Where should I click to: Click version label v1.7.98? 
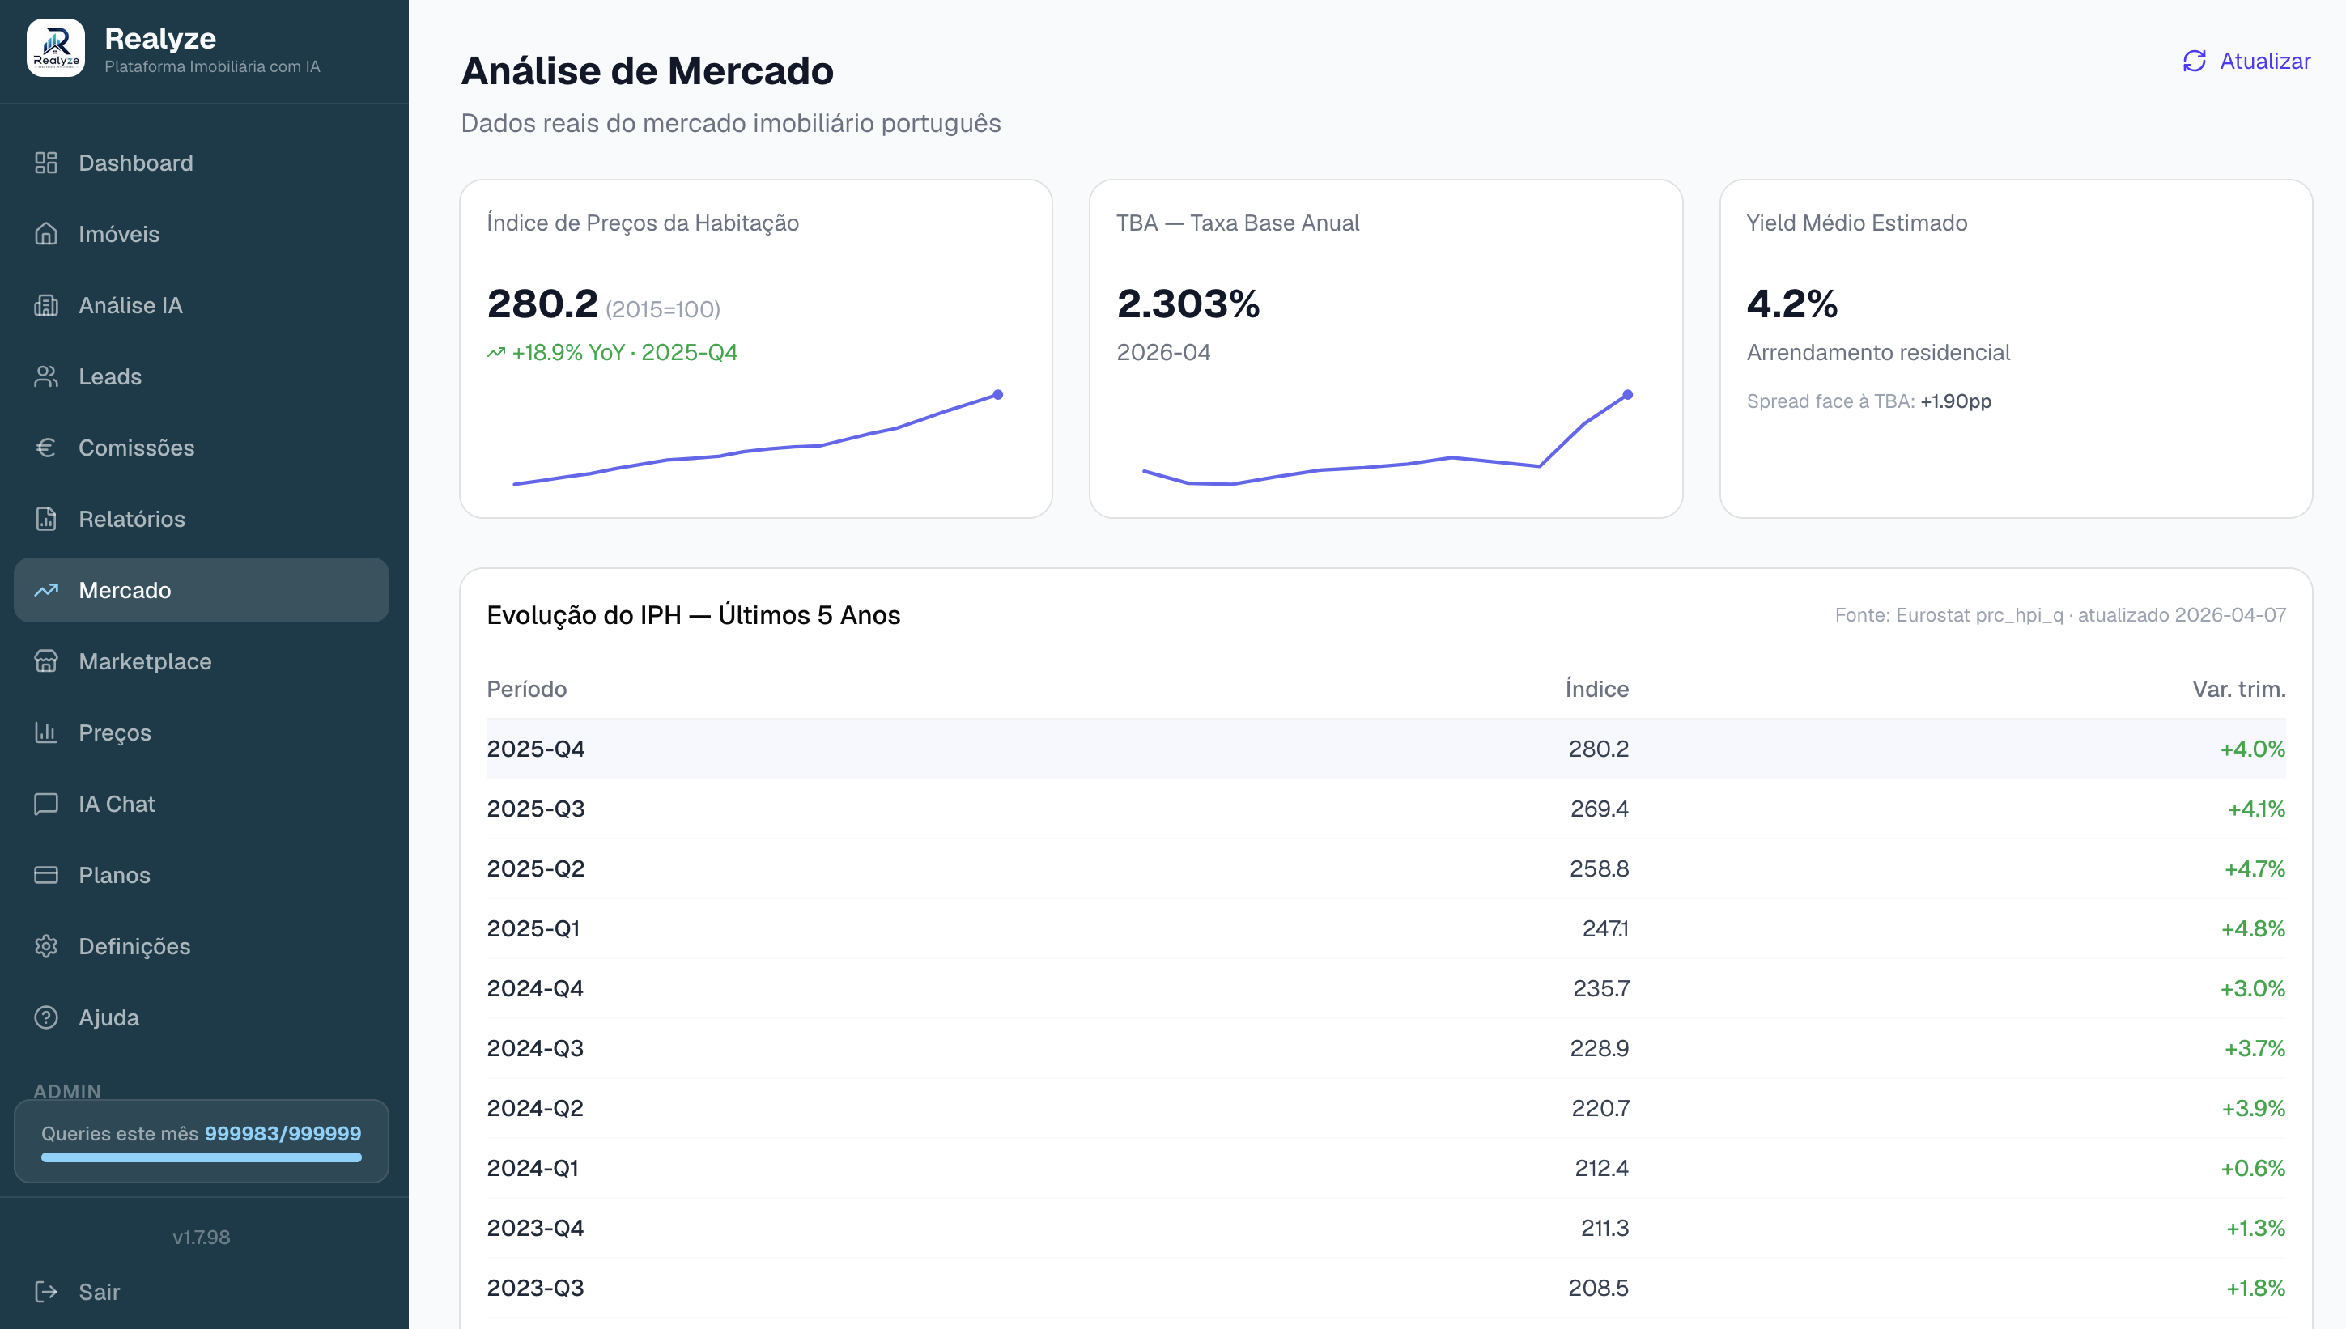[202, 1237]
